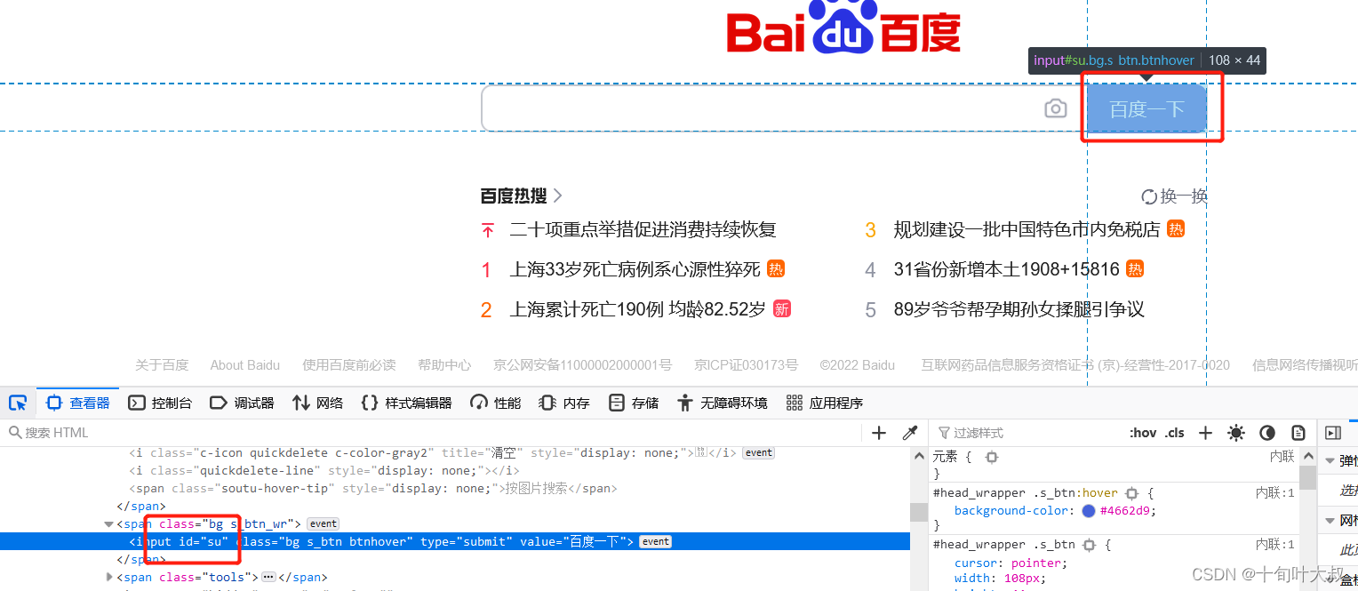Viewport: 1358px width, 591px height.
Task: Open the 存储 storage tab
Action: [x=634, y=403]
